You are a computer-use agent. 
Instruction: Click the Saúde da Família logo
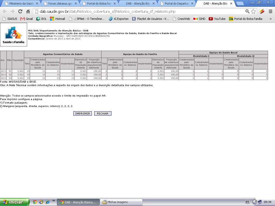click(13, 35)
